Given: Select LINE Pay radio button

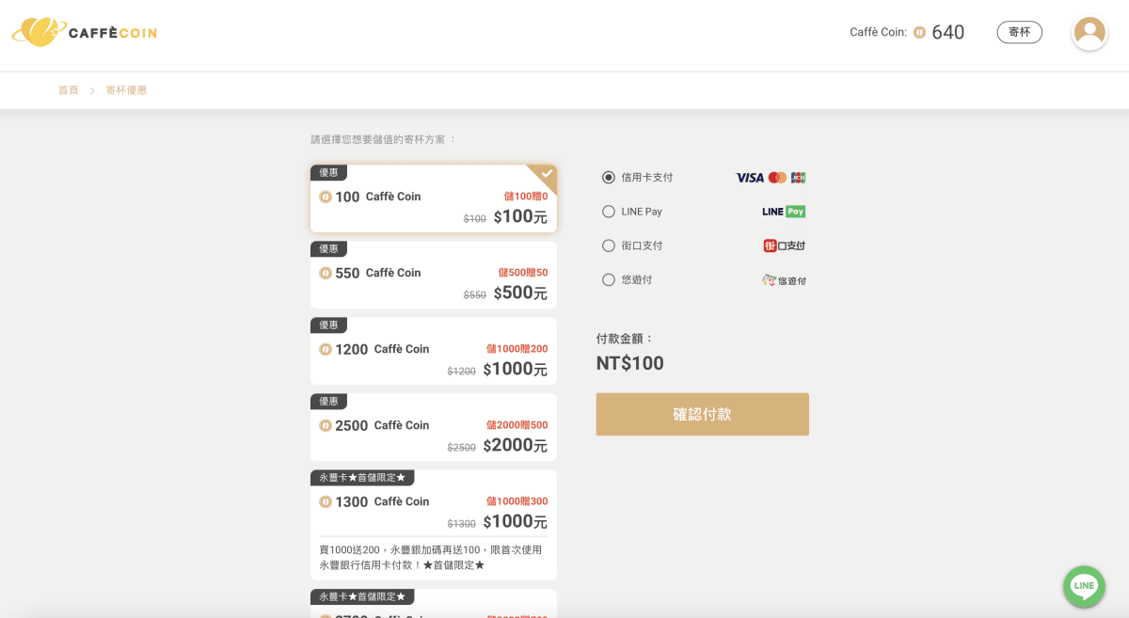Looking at the screenshot, I should pyautogui.click(x=609, y=212).
